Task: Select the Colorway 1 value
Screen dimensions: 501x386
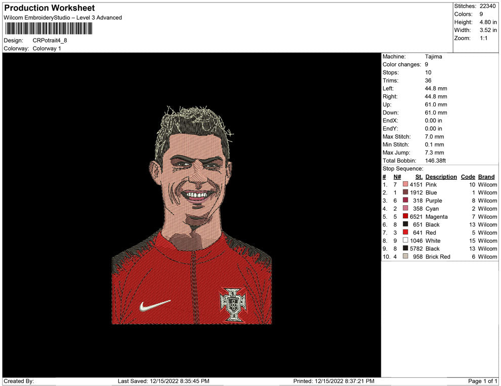Action: 47,48
